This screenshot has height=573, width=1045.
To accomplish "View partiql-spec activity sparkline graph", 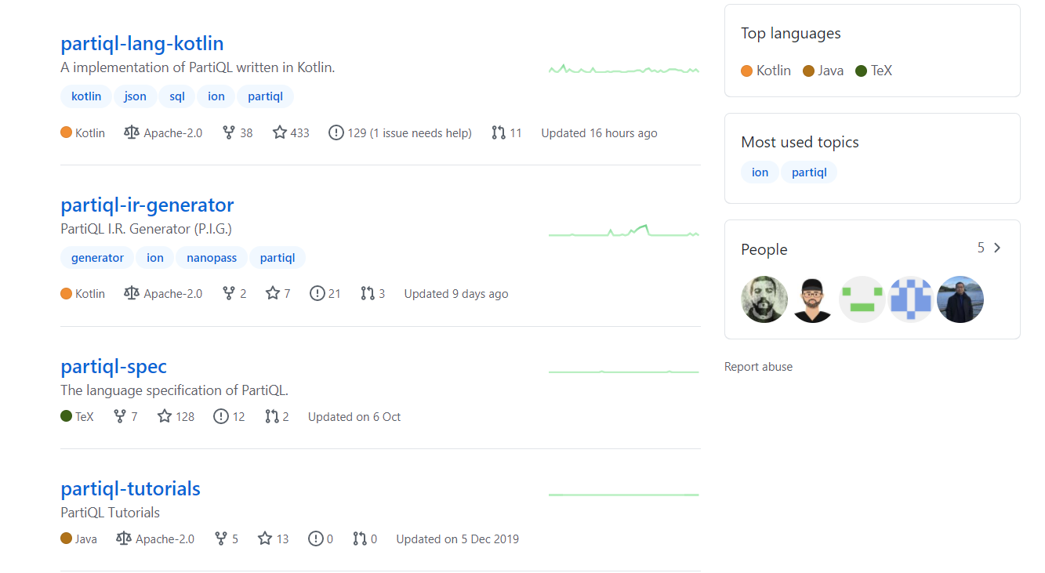I will click(x=624, y=372).
